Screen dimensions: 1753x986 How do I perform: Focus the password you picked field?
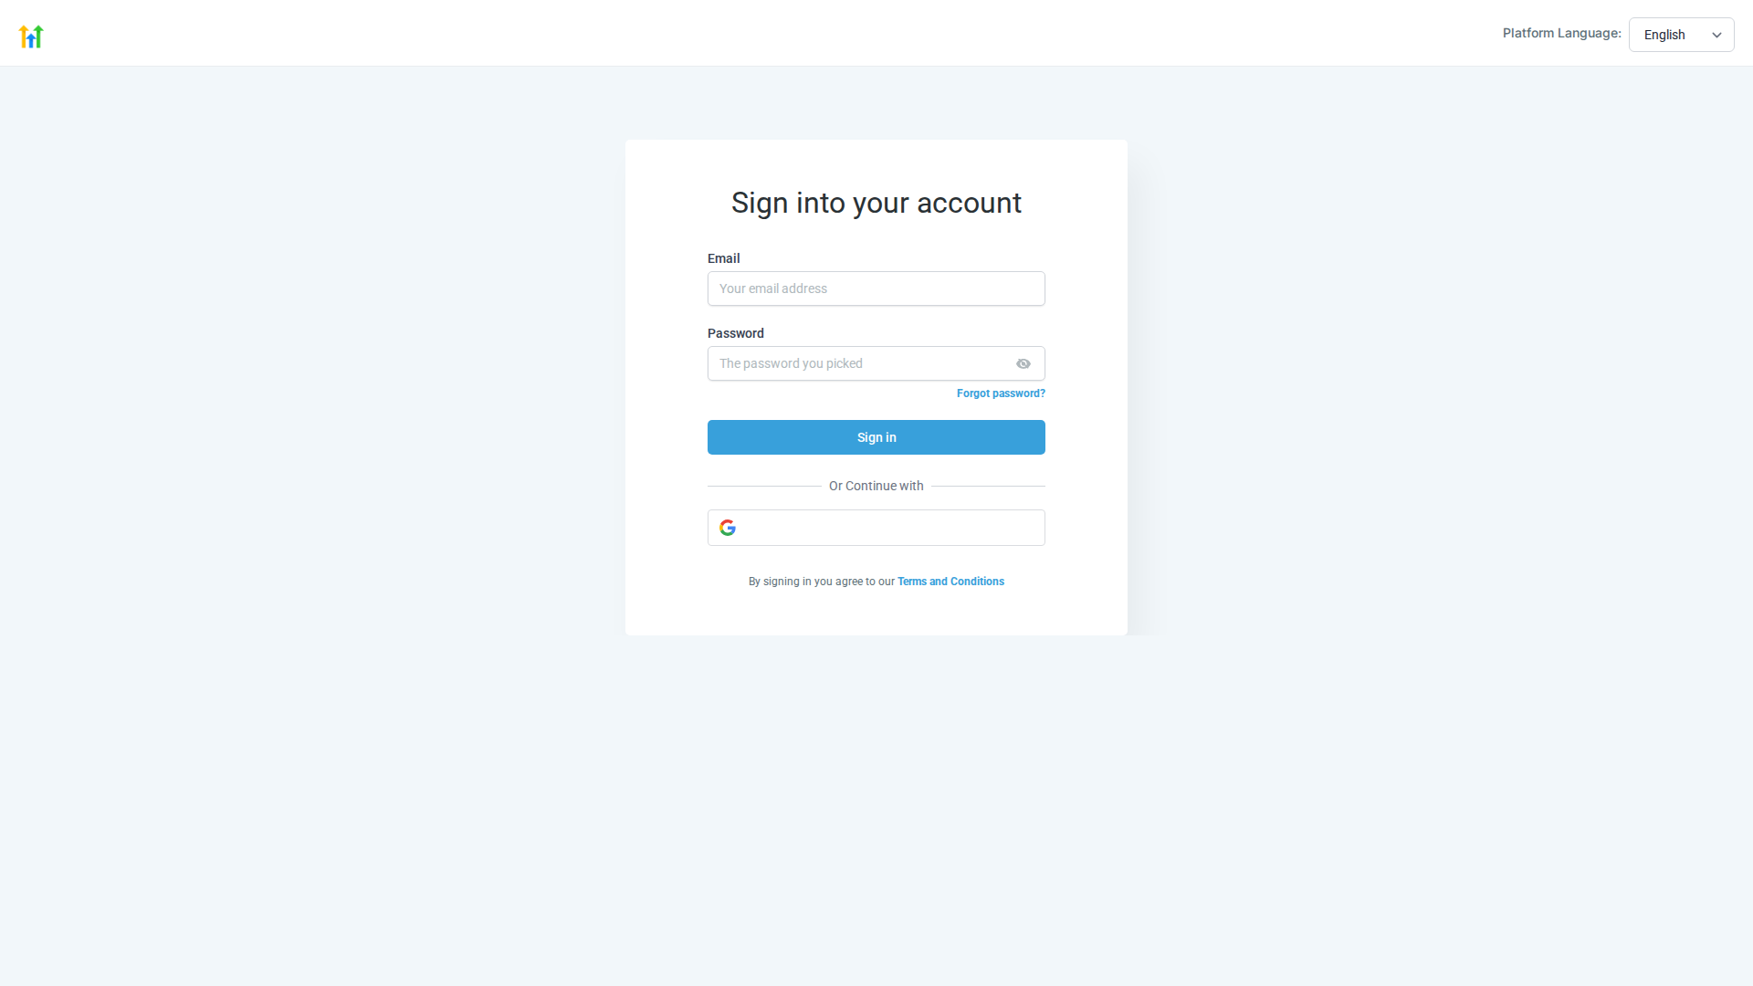(x=876, y=363)
